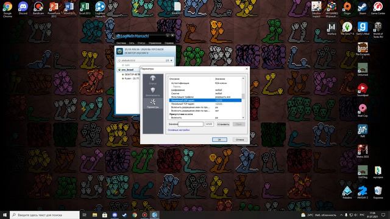The width and height of the screenshot is (390, 219).
Task: Open Garry's Mod desktop shortcut
Action: point(363,29)
